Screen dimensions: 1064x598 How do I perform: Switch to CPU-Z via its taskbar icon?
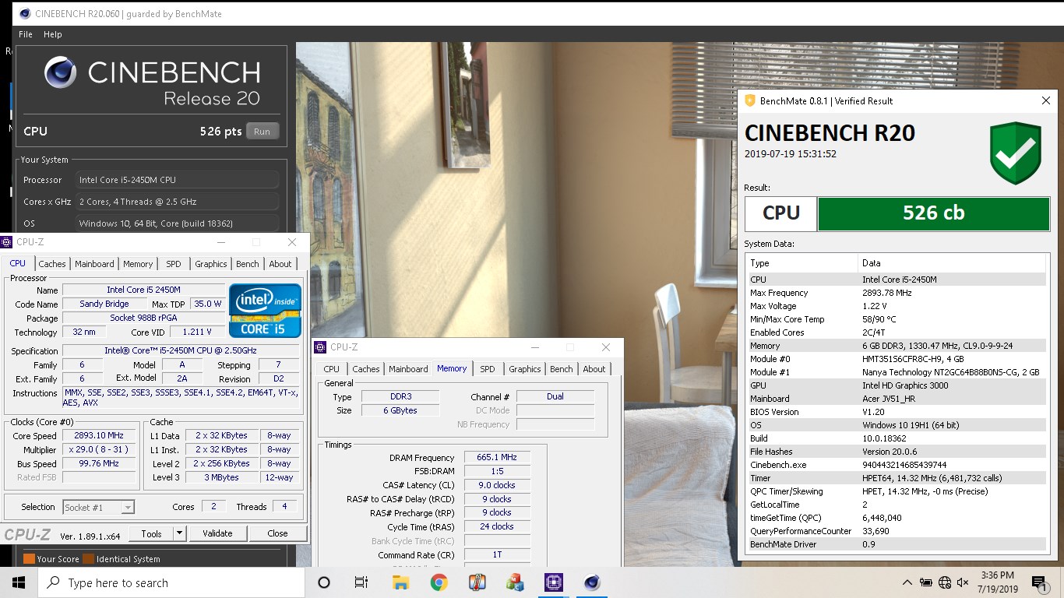click(x=554, y=582)
